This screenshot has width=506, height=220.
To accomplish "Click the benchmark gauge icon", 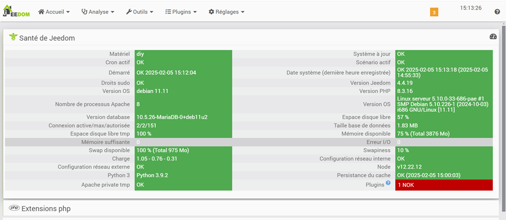I will [493, 36].
